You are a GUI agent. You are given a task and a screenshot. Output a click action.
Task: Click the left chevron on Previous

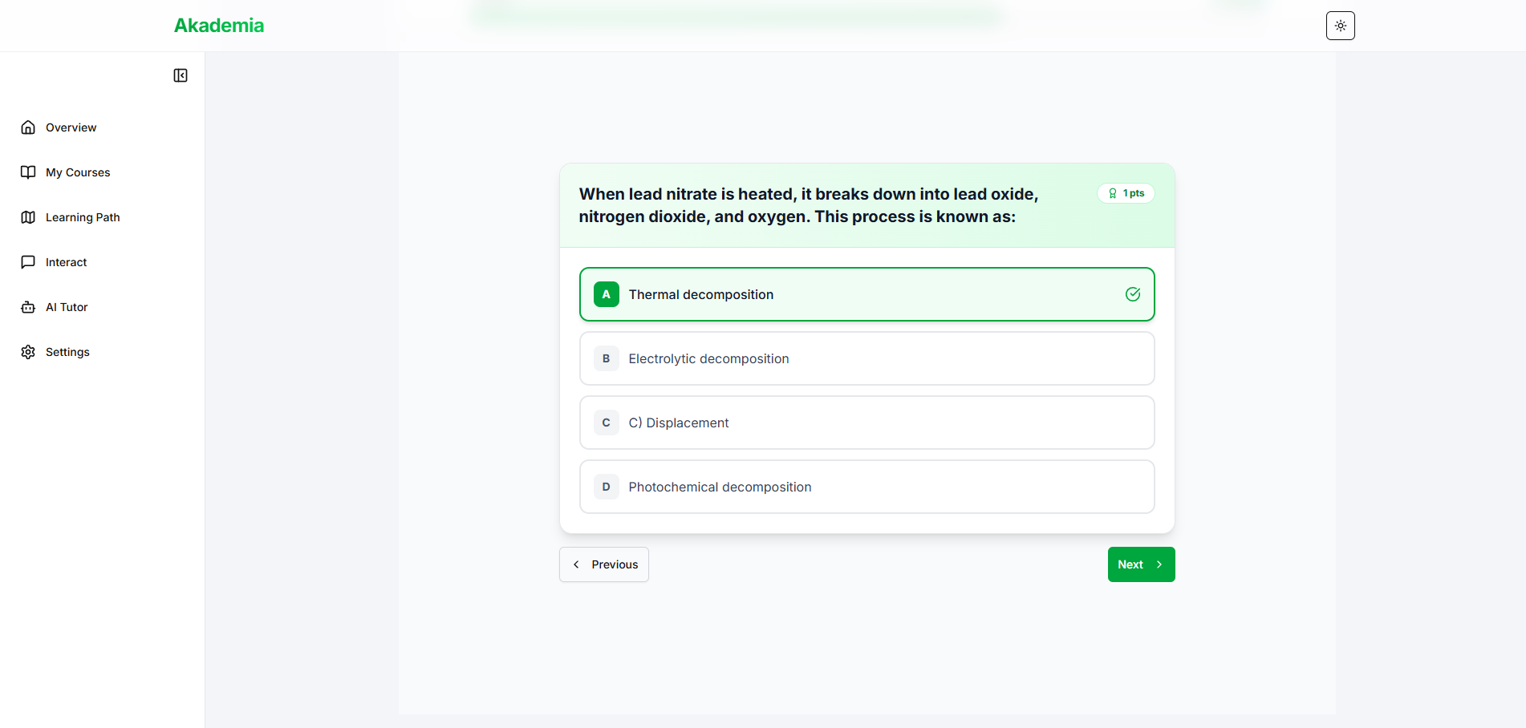[x=576, y=564]
